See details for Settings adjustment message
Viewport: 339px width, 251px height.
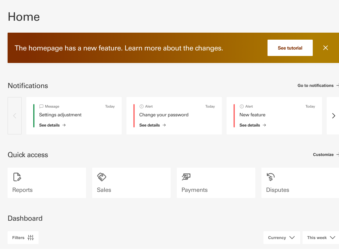click(x=52, y=125)
